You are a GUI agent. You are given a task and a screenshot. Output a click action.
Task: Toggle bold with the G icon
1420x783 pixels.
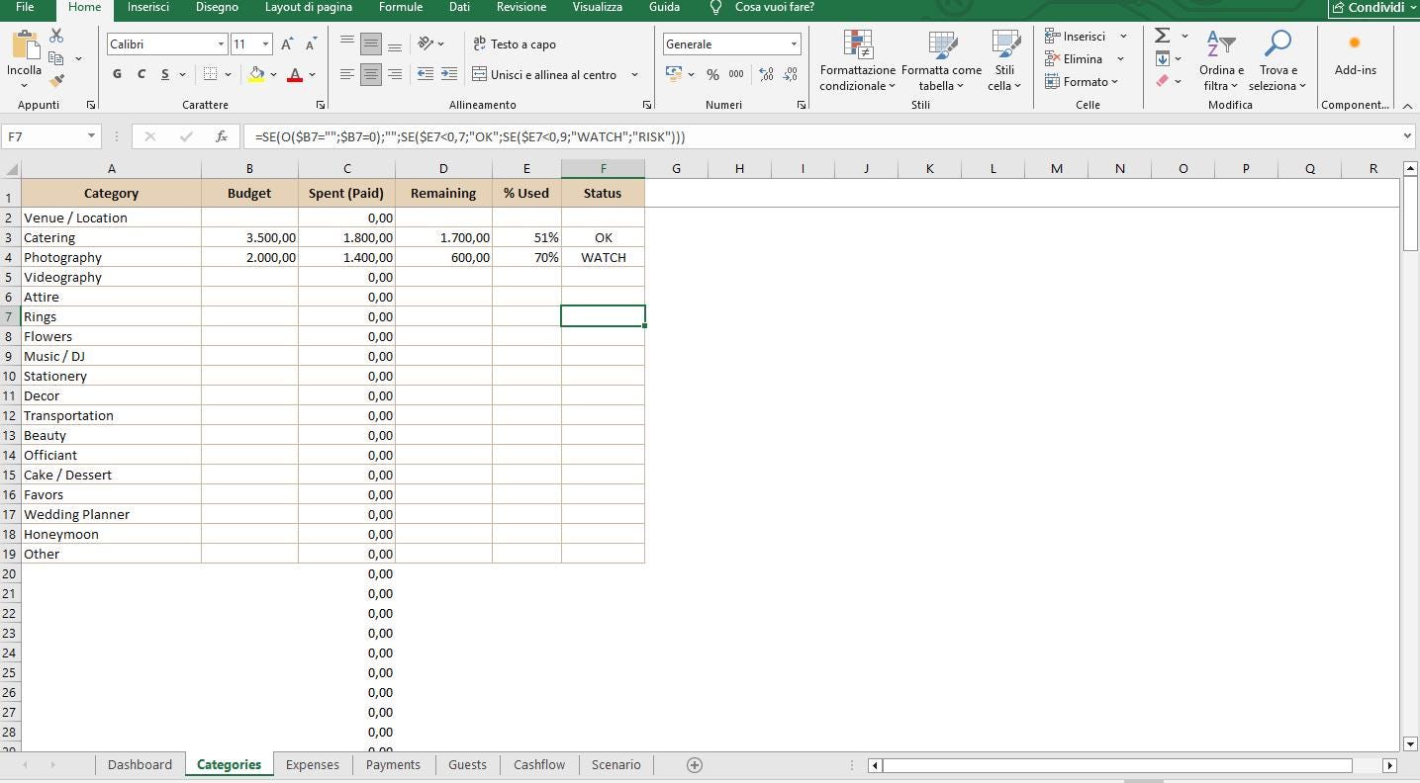[x=116, y=74]
